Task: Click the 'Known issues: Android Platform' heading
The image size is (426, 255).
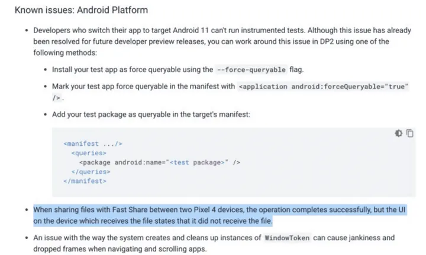Action: point(81,10)
